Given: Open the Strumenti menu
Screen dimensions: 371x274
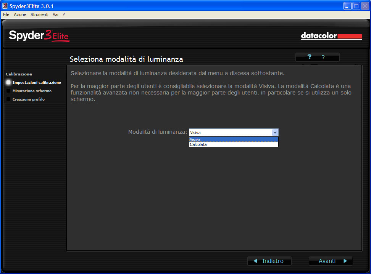Looking at the screenshot, I should point(39,14).
